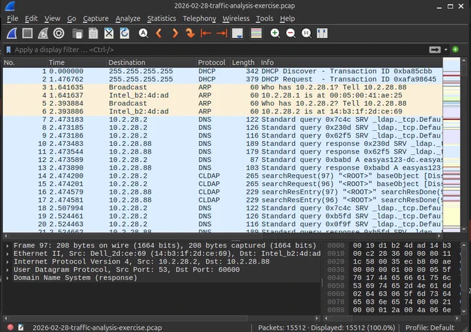The height and width of the screenshot is (332, 471).
Task: Open the Analyze menu
Action: click(128, 18)
